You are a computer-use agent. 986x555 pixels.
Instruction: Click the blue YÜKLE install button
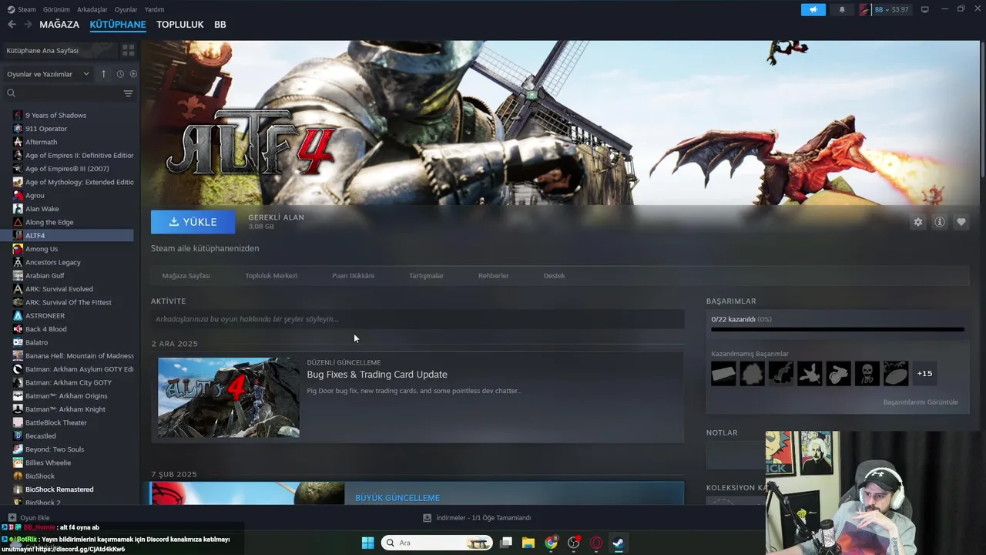coord(193,222)
